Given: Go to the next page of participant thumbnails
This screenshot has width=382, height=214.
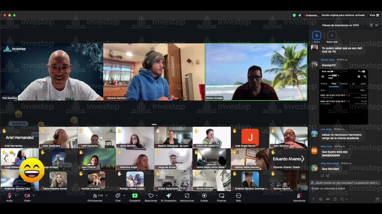Looking at the screenshot, I should (x=303, y=159).
